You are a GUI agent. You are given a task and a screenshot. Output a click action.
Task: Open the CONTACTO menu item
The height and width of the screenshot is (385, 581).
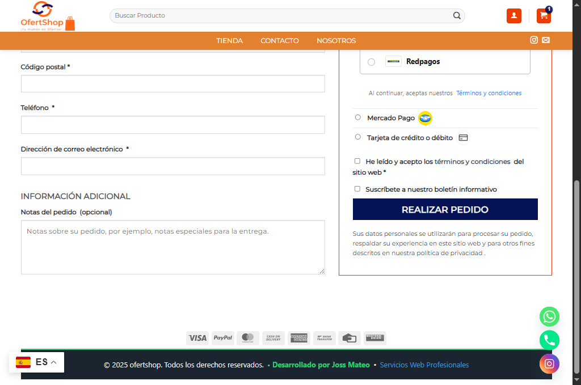click(x=279, y=41)
